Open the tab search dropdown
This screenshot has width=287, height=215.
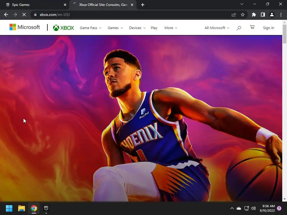click(242, 4)
